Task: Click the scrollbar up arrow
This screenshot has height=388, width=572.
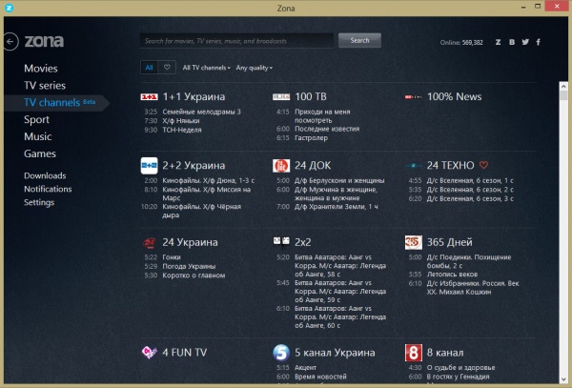Action: (x=563, y=87)
